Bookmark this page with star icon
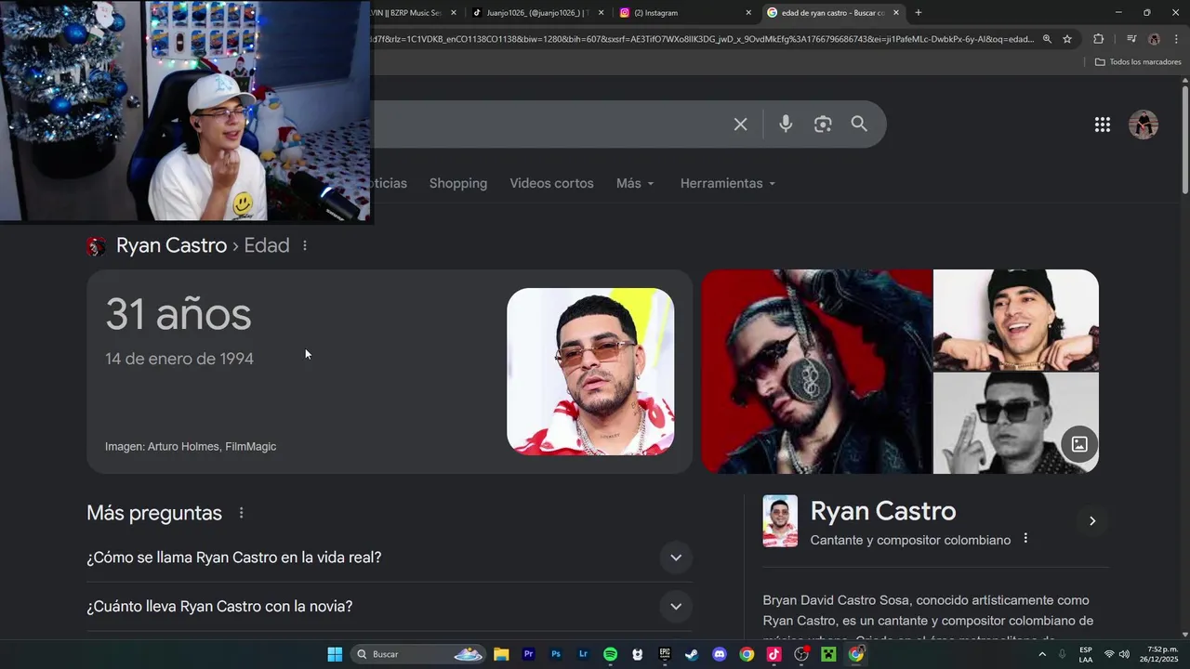Image resolution: width=1190 pixels, height=669 pixels. (1067, 39)
